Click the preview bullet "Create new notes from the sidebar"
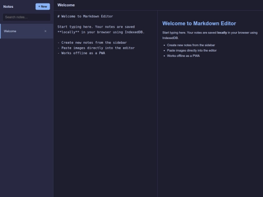 (191, 45)
